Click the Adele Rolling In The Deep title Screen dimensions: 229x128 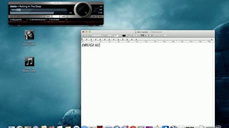click(25, 6)
